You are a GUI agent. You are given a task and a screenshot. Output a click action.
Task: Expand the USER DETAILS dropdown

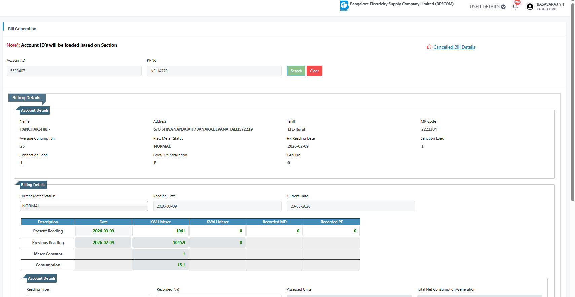(487, 7)
